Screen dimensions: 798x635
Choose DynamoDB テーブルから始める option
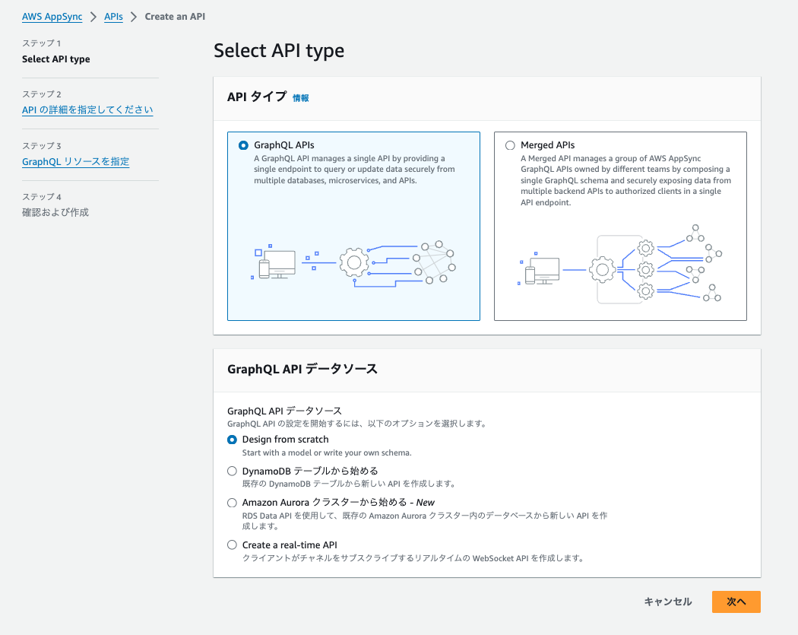coord(233,471)
